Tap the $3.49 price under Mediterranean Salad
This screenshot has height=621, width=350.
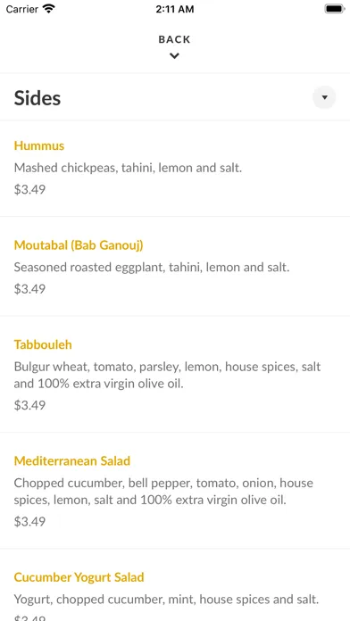coord(29,521)
